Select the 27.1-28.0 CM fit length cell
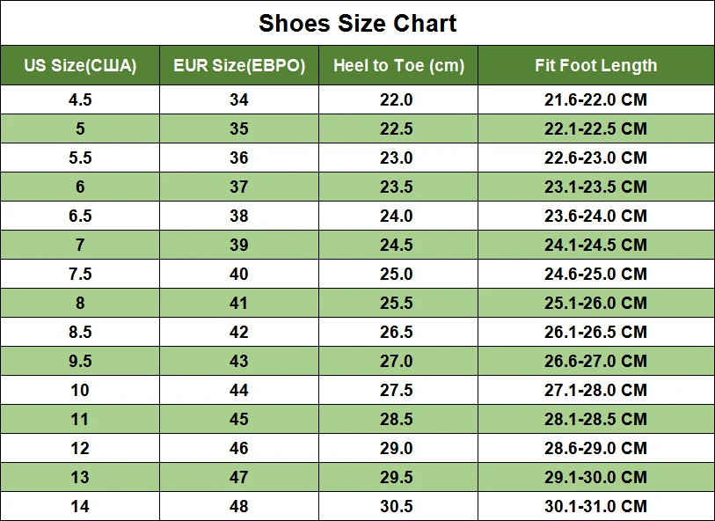Screen dimensions: 715x521 click(595, 390)
